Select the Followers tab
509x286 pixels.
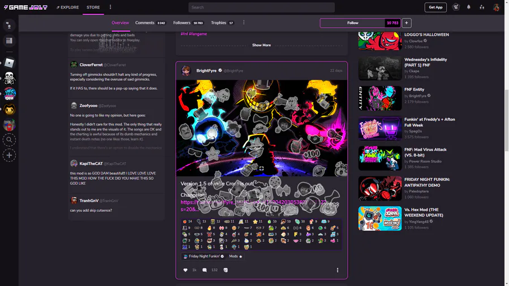pos(188,23)
